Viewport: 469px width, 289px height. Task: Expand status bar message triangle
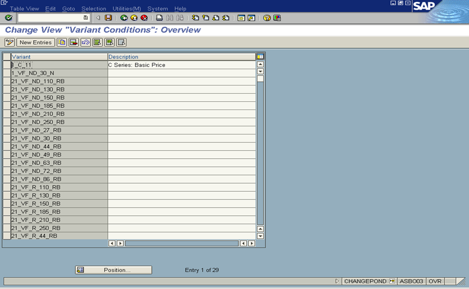337,281
